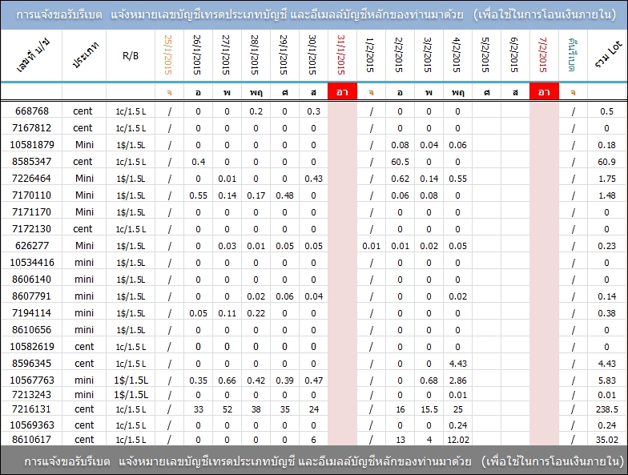Screen dimensions: 628x475
Task: Select account number 7167812 cell
Action: point(32,128)
